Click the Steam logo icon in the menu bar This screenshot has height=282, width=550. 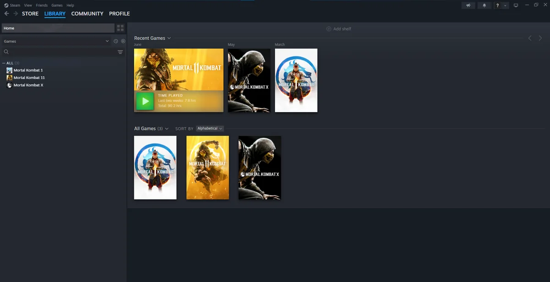click(6, 5)
